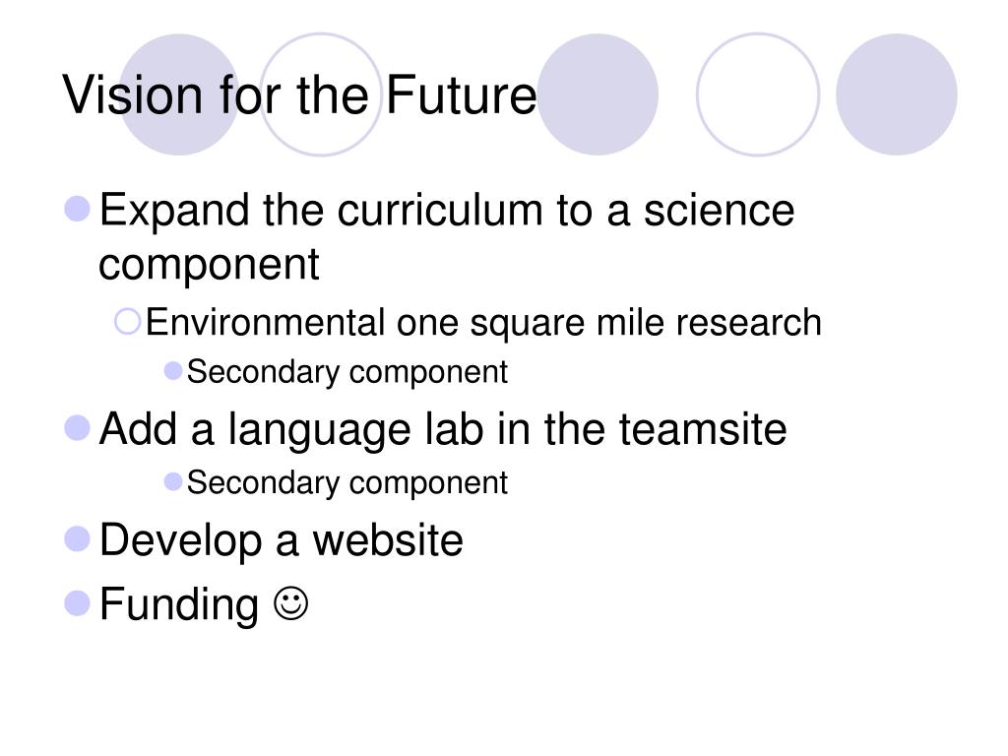
Task: Click the bullet before Add a language lab
Action: pos(78,428)
